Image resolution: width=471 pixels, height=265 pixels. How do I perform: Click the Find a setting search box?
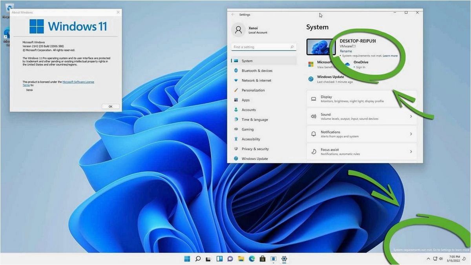[x=264, y=47]
